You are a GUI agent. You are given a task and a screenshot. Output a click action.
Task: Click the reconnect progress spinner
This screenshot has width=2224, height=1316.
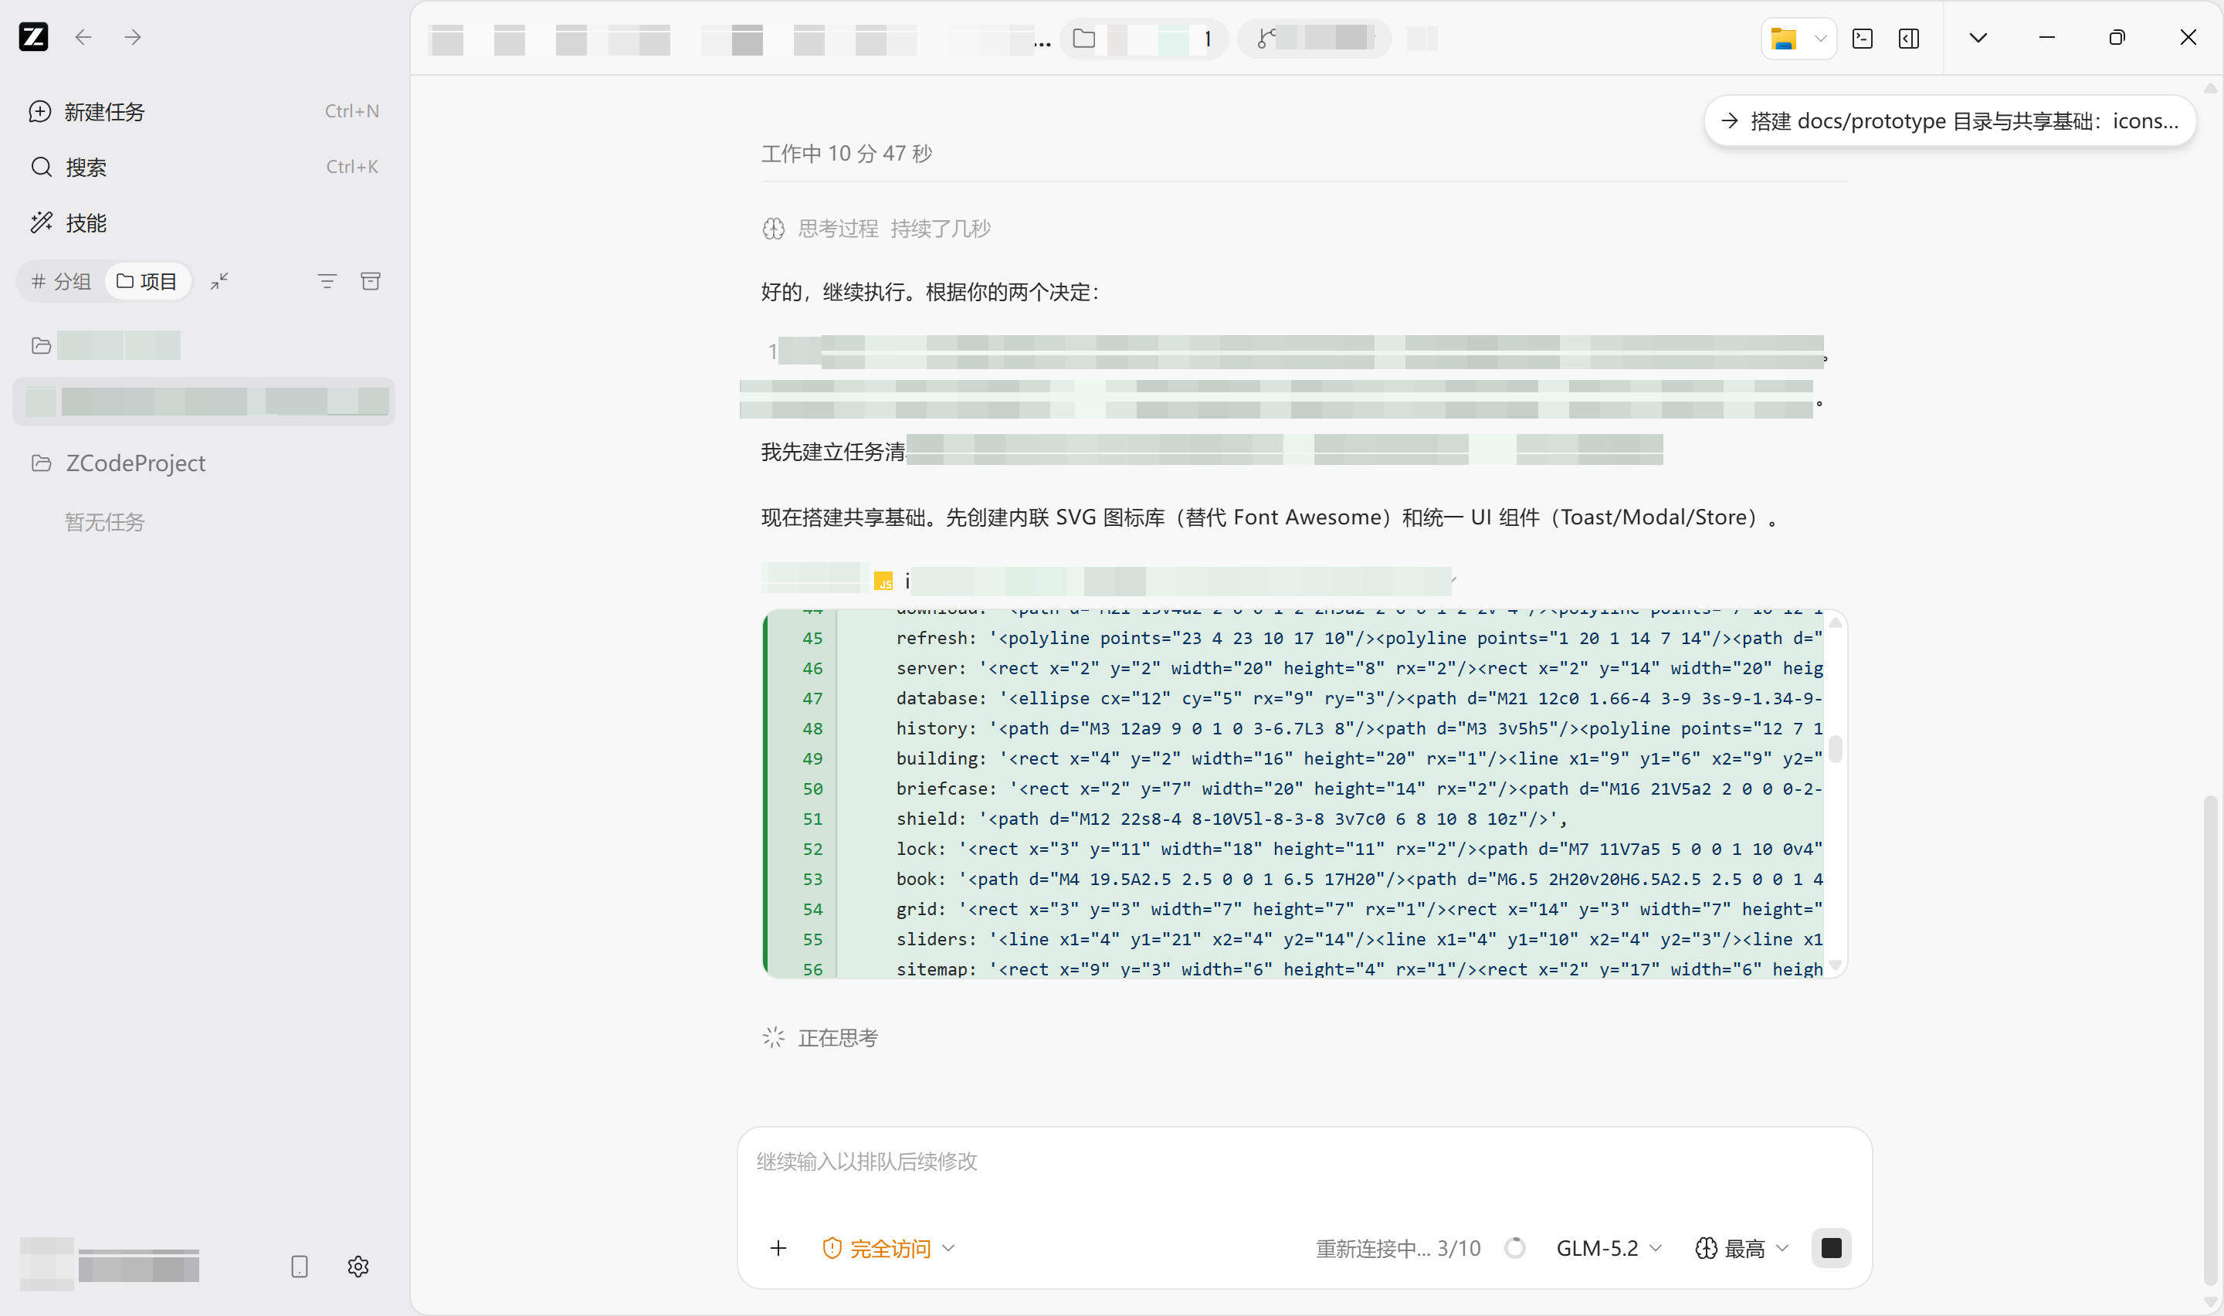1515,1249
